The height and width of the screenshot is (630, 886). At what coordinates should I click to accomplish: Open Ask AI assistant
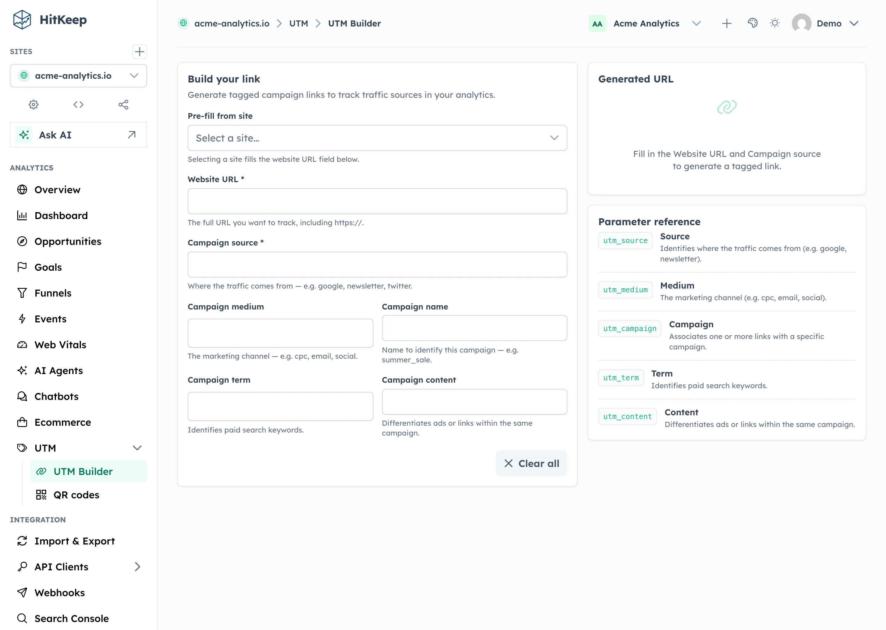(78, 135)
